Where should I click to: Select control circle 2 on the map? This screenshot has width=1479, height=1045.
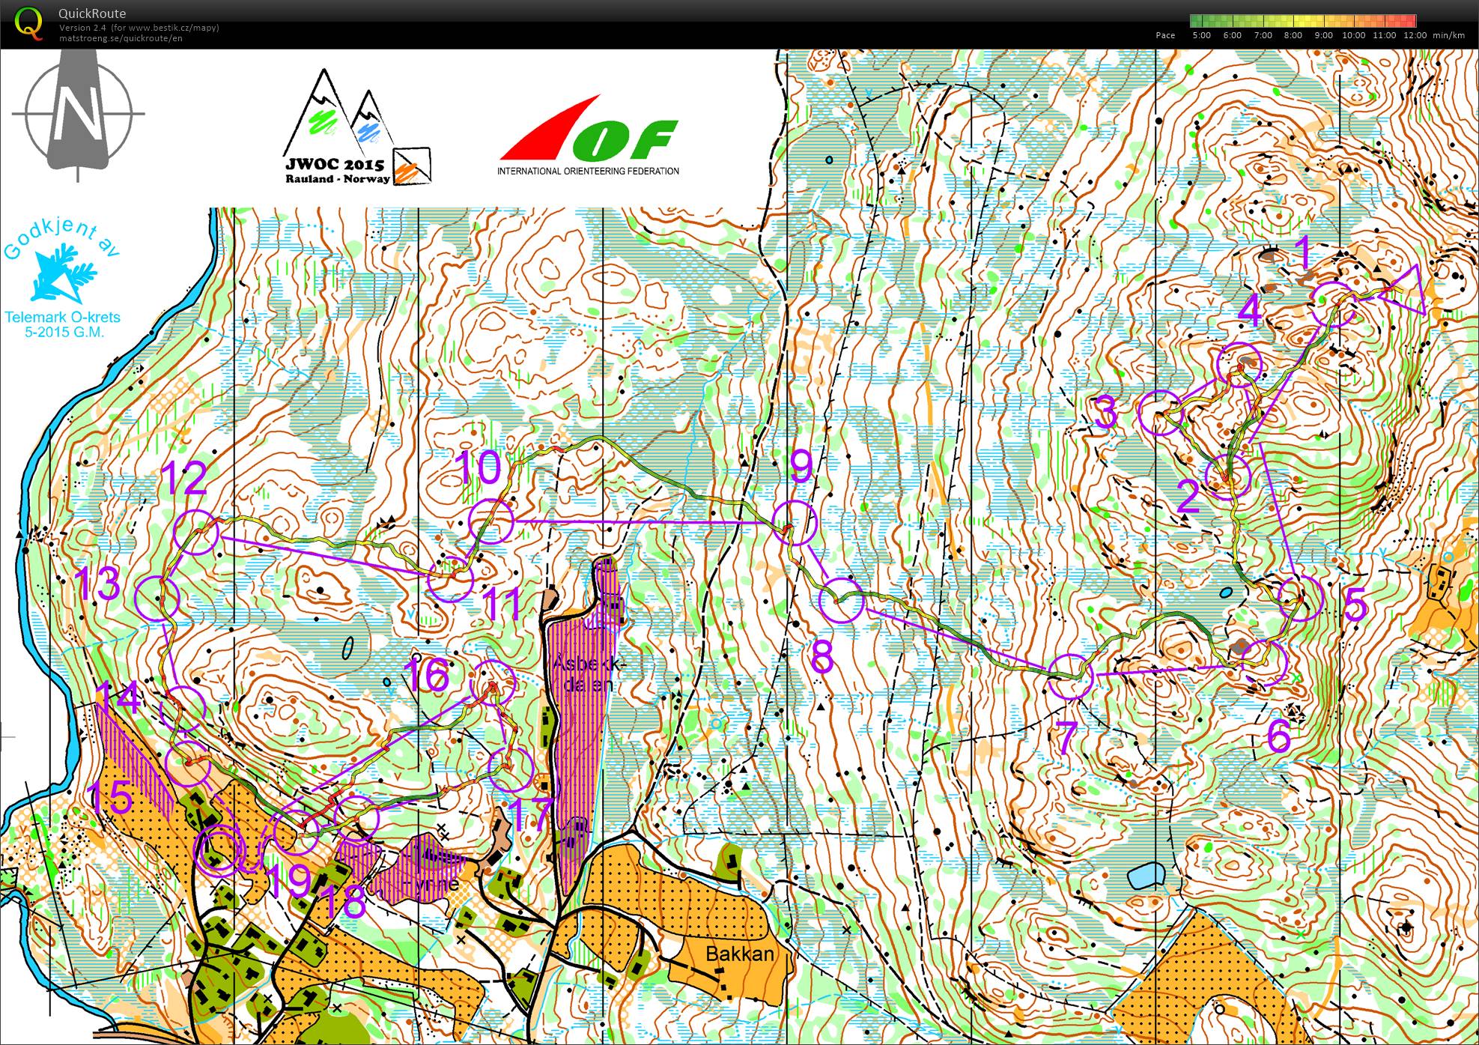(x=1229, y=476)
